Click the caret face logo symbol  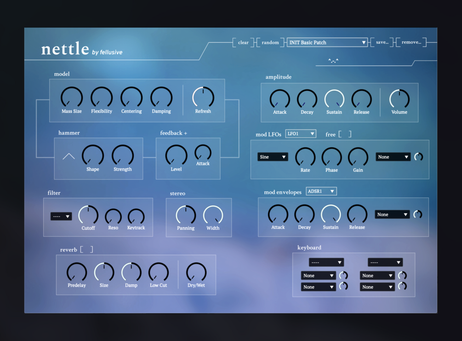[333, 60]
